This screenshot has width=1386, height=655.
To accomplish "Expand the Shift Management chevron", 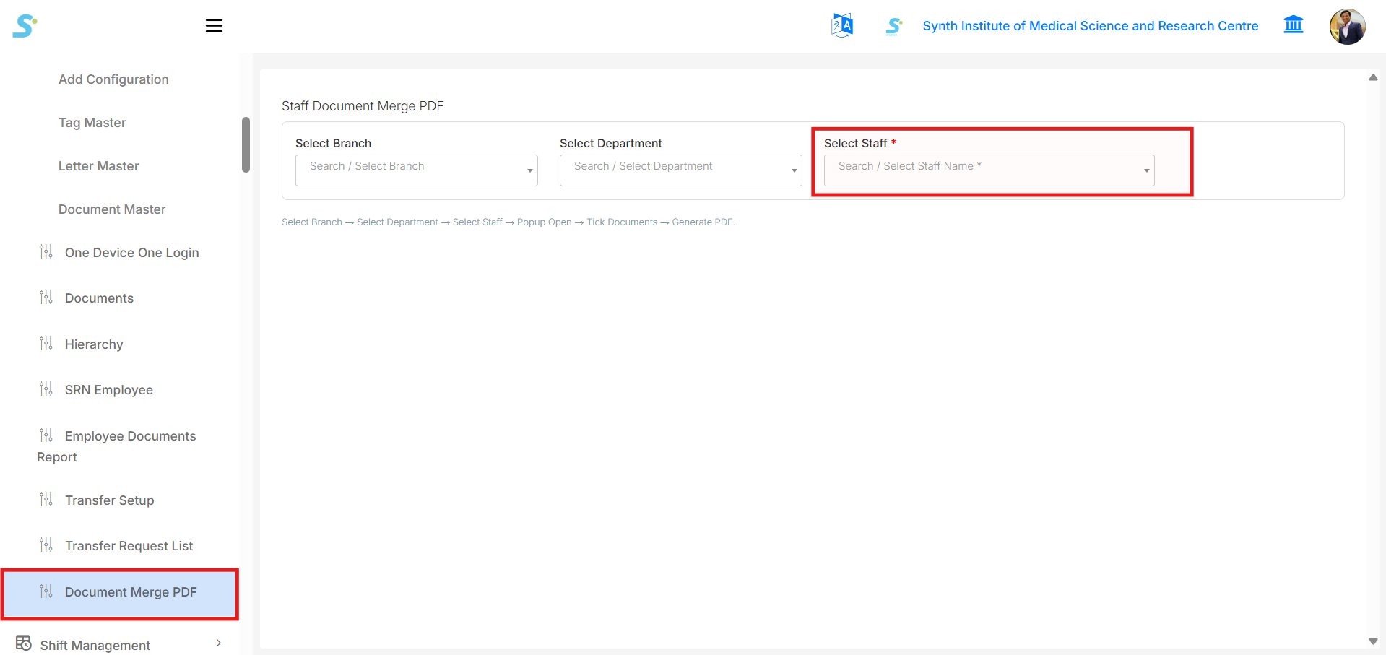I will [x=219, y=643].
